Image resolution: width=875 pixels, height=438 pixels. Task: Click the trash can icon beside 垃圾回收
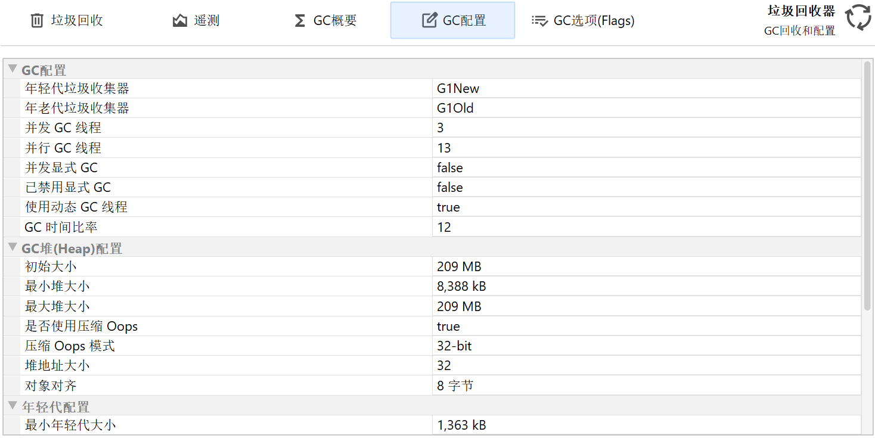[37, 21]
